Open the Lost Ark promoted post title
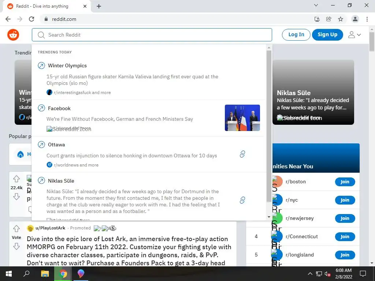 tap(129, 251)
